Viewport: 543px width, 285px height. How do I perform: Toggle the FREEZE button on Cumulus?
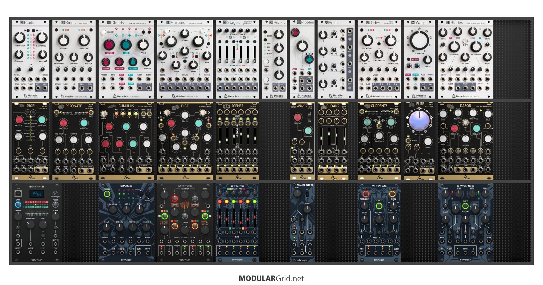click(104, 114)
